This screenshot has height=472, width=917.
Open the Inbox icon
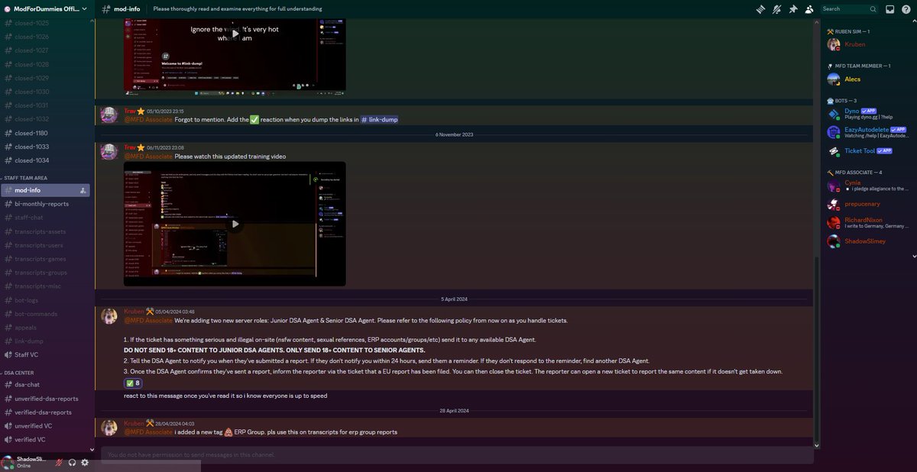coord(890,9)
